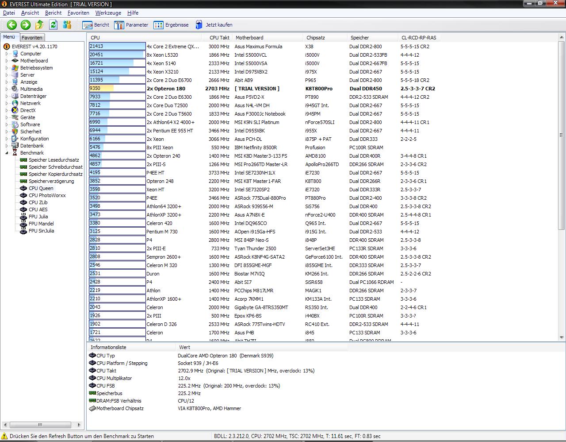Select the DirectX tree icon
The width and height of the screenshot is (566, 442).
[15, 110]
